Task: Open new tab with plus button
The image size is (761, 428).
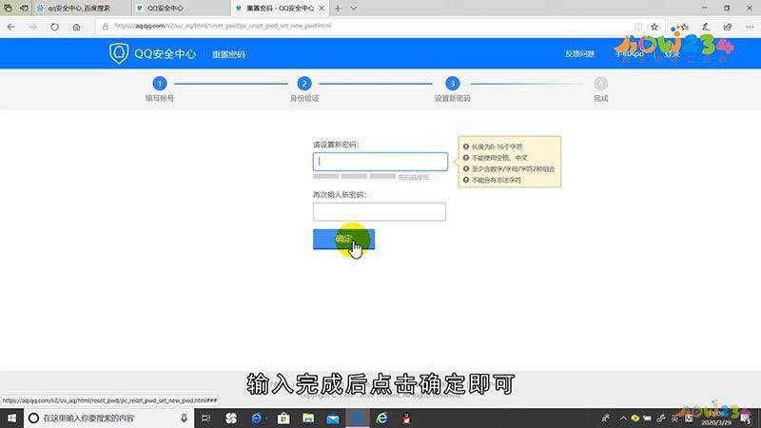Action: tap(338, 9)
